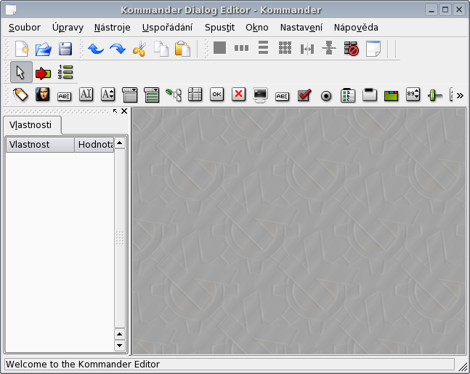The image size is (470, 374).
Task: Open a file with the folder icon
Action: (x=44, y=49)
